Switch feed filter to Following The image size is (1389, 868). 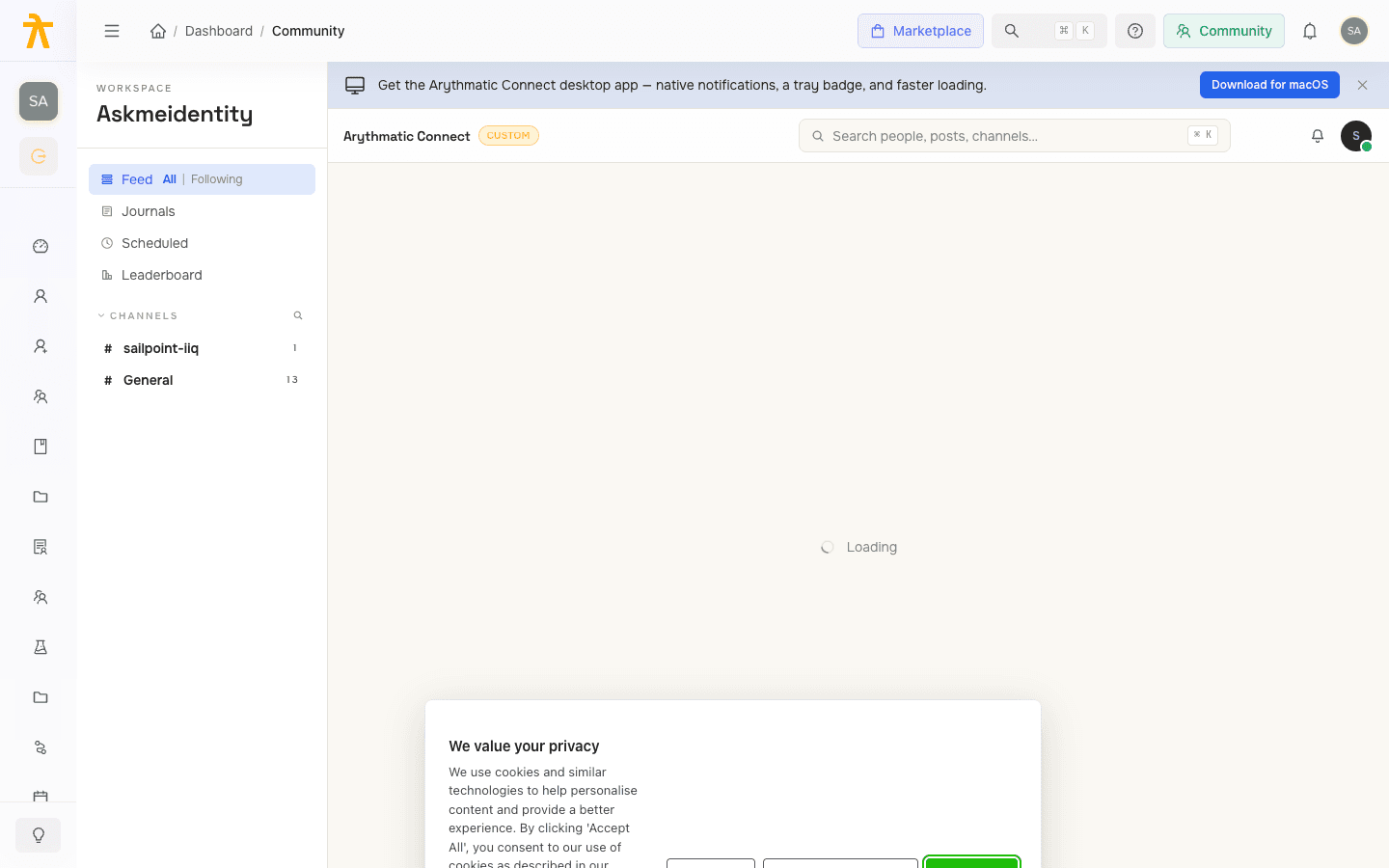coord(217,179)
